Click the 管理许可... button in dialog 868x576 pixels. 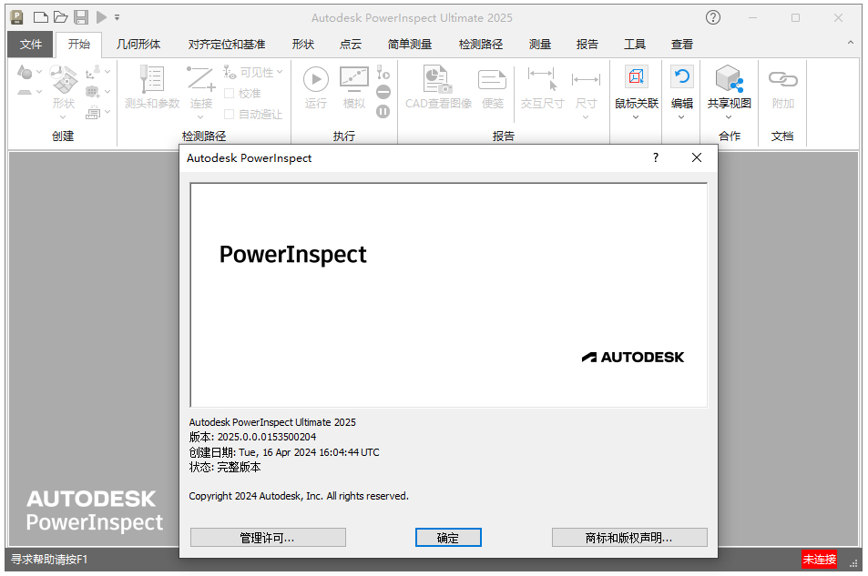(268, 537)
